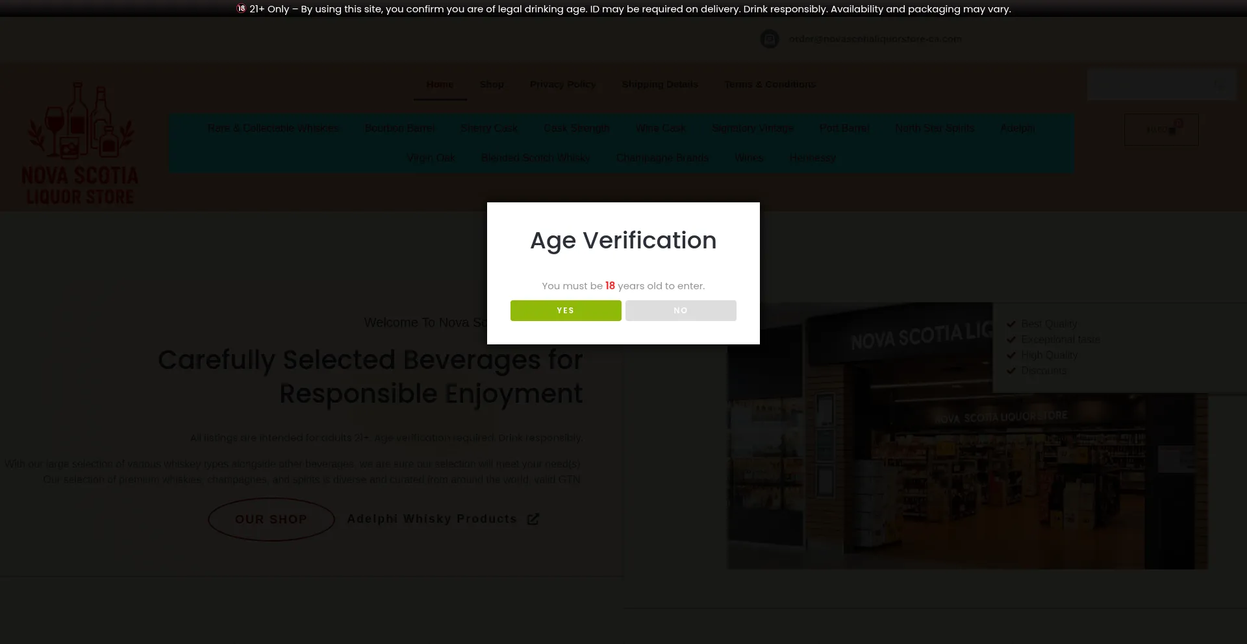Click the checkmark beside High Quality

pos(1011,355)
